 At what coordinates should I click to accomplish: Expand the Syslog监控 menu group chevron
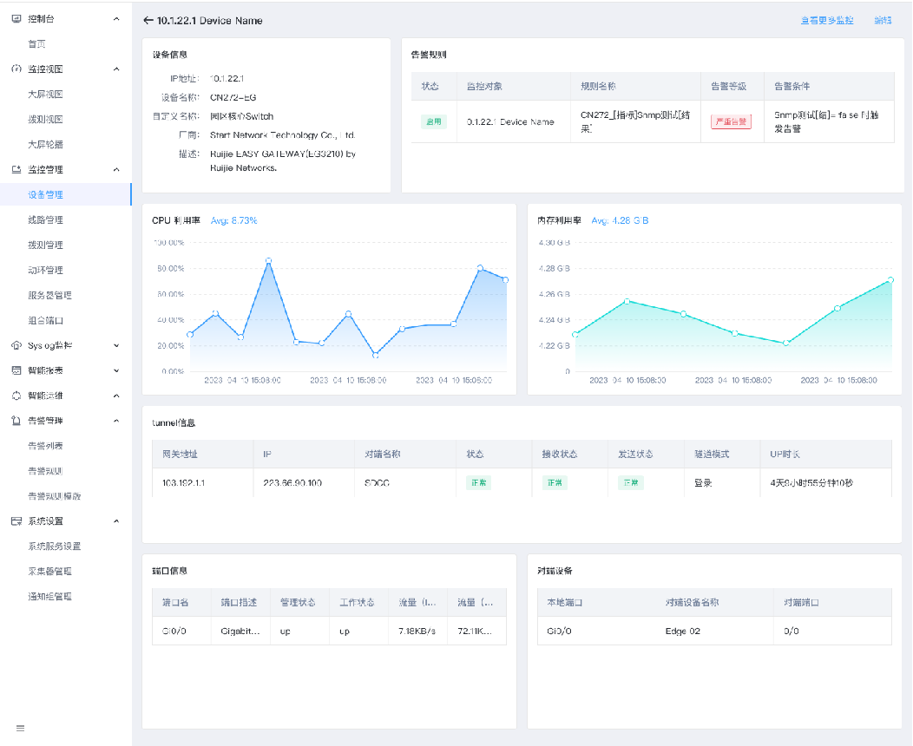(x=116, y=345)
